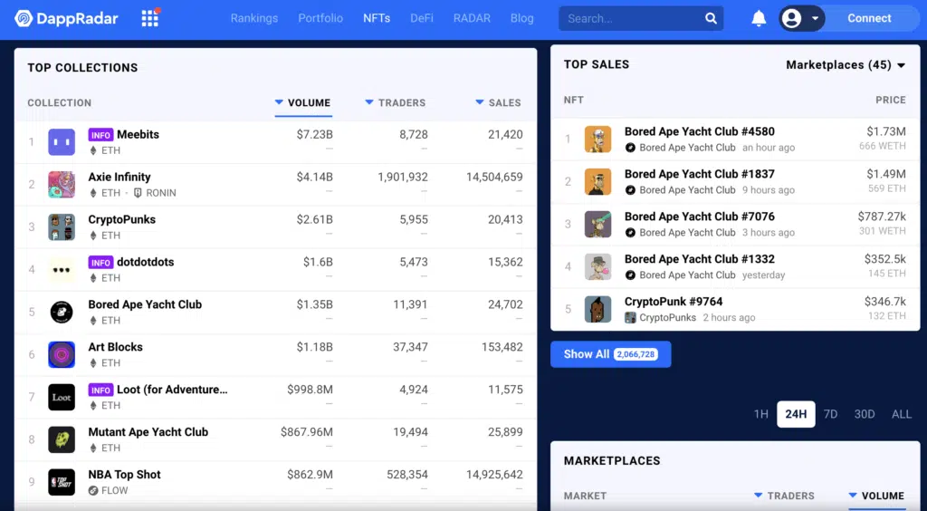Open the RADAR menu
The width and height of the screenshot is (927, 511).
click(x=472, y=18)
